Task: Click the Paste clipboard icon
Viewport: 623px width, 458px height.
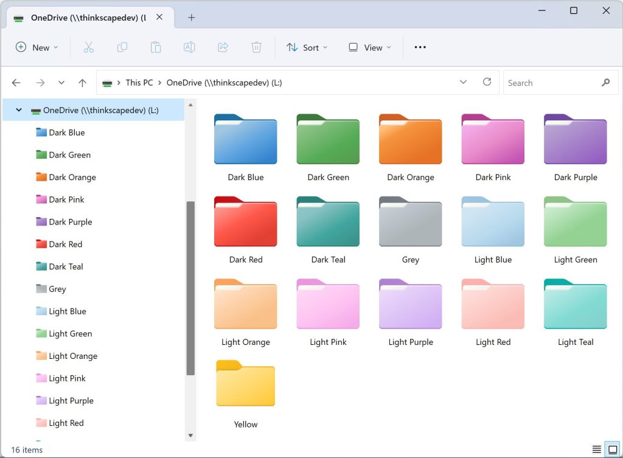Action: point(156,47)
